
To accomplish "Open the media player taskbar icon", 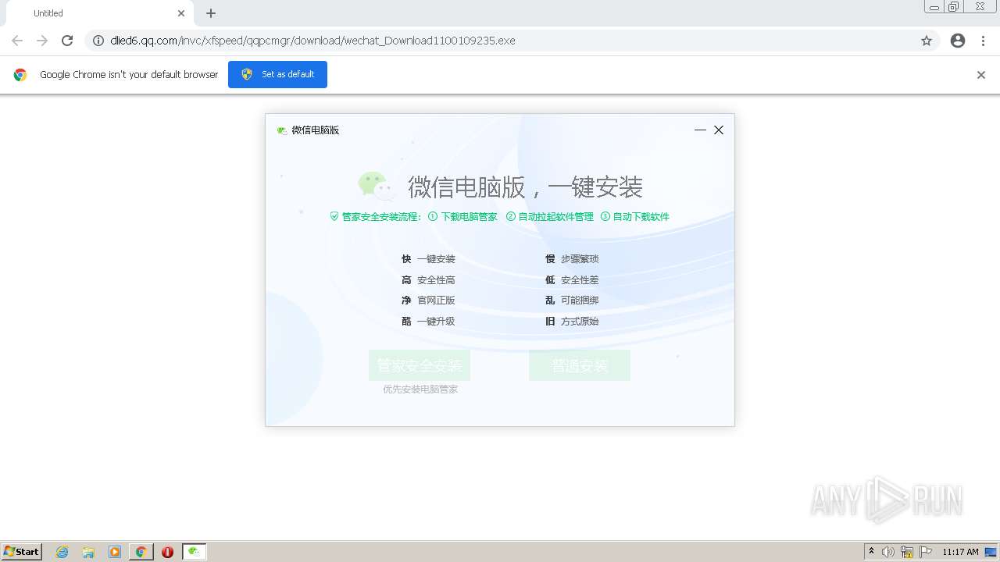I will coord(115,552).
